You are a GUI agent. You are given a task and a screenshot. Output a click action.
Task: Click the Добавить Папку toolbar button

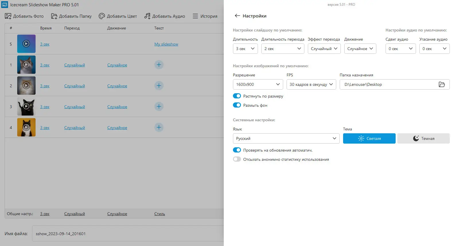(x=71, y=16)
